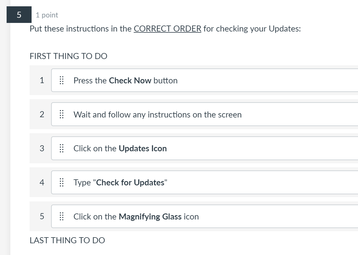Click the position number 1 label
The image size is (358, 255).
[x=42, y=81]
